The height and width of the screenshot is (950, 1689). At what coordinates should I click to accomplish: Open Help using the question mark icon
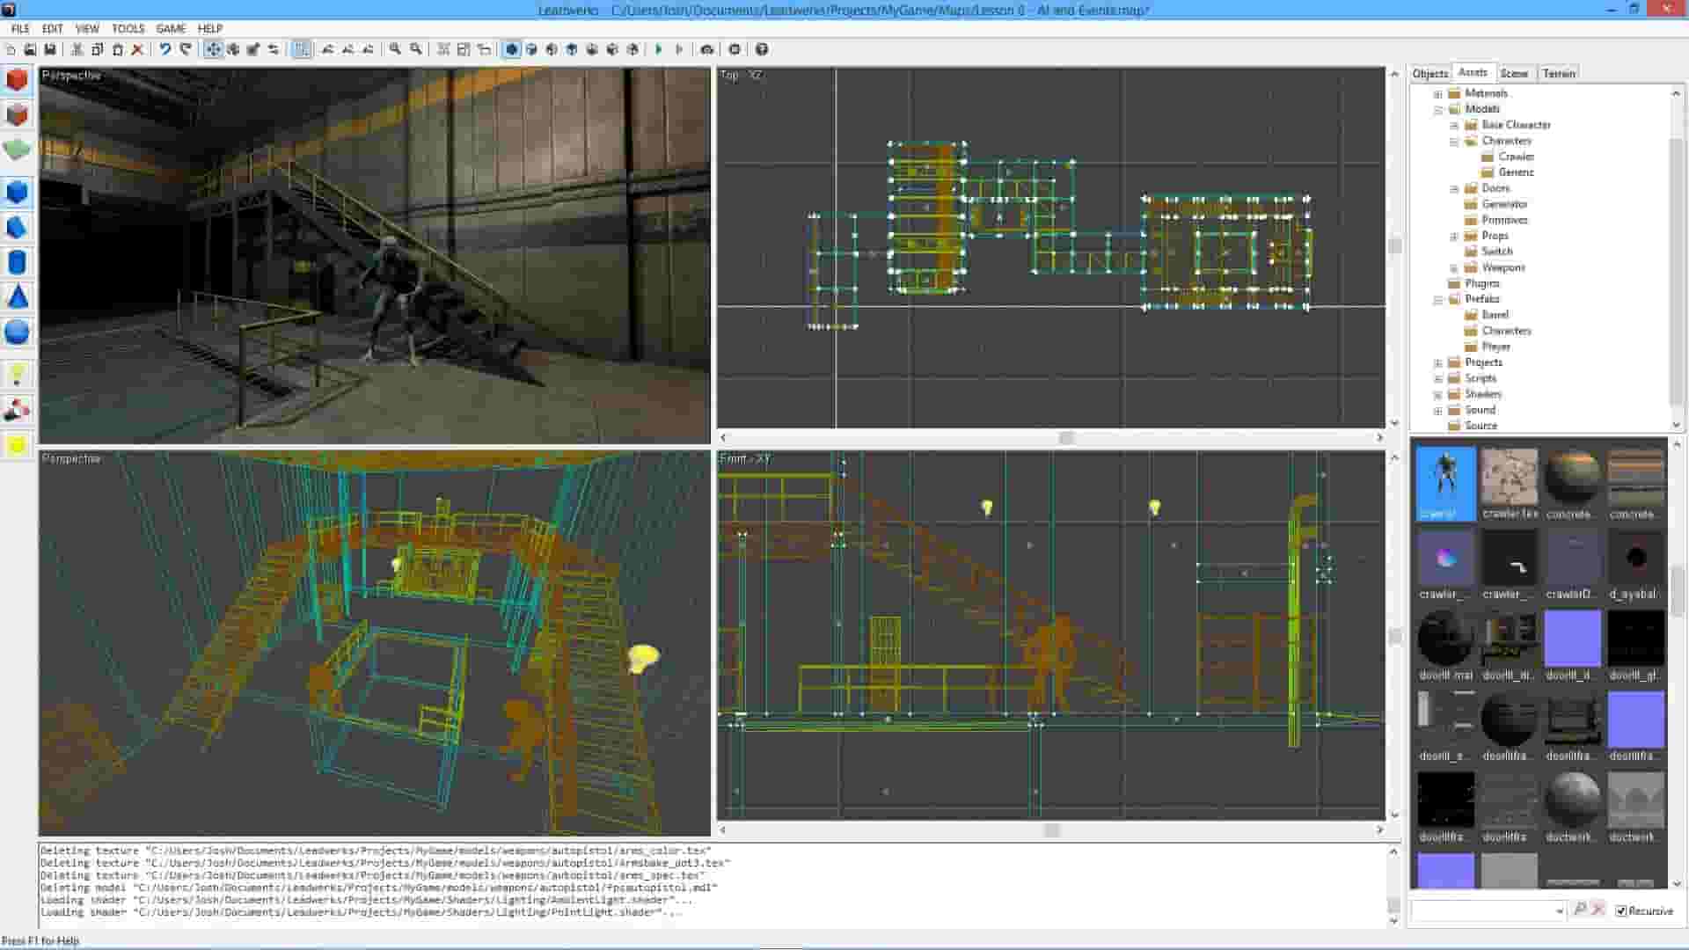coord(760,49)
